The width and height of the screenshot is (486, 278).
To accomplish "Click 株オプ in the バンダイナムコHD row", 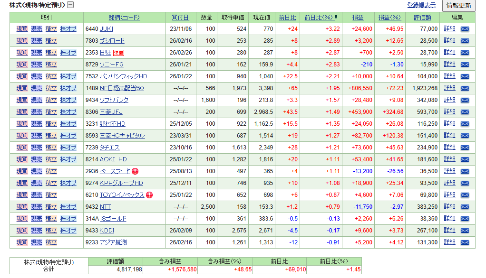I will (x=68, y=76).
